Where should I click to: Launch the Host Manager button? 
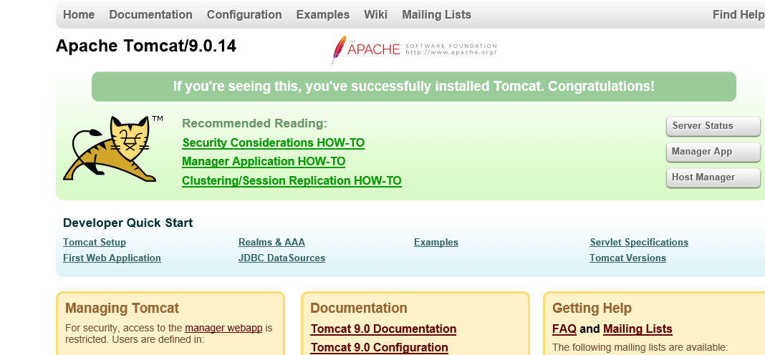coord(713,177)
